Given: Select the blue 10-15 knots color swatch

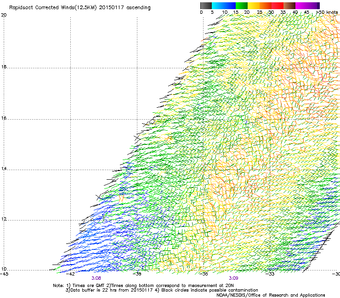Looking at the screenshot, I should point(230,6).
